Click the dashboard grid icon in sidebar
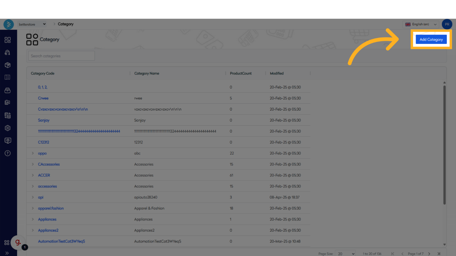This screenshot has height=256, width=456. coord(8,40)
